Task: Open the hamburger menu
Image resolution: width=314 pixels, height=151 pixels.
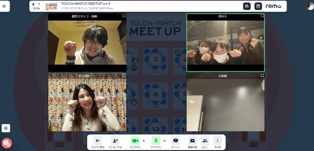Action: pyautogui.click(x=4, y=6)
